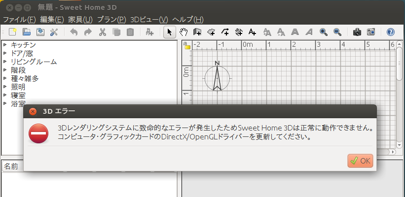The image size is (405, 197).
Task: Open Preferences via the tools icon
Action: [x=54, y=32]
